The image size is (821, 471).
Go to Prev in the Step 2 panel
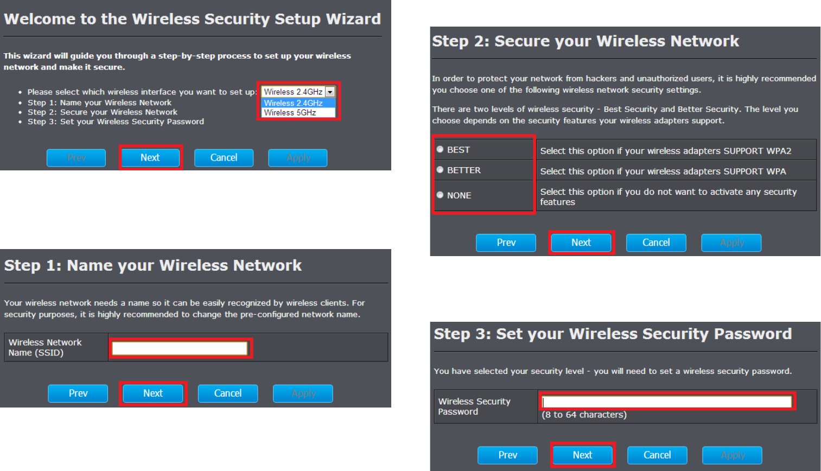pyautogui.click(x=506, y=243)
